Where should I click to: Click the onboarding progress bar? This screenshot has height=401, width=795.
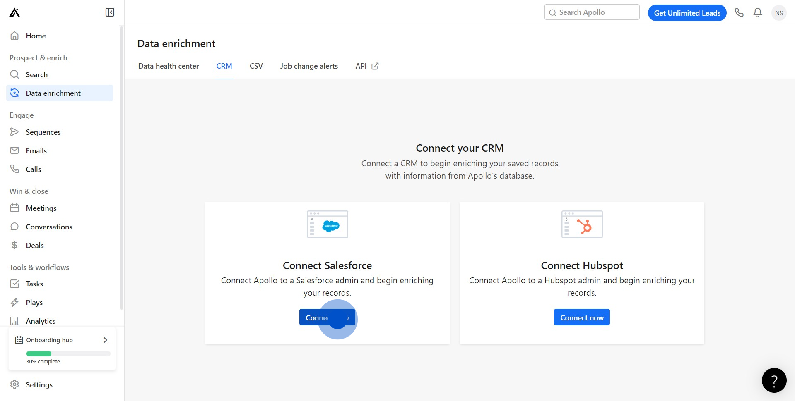68,354
